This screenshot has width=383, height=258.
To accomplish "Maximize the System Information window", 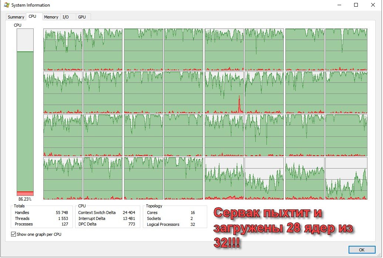I will tap(356, 5).
